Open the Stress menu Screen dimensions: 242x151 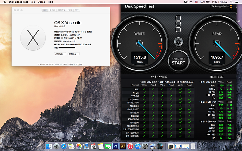click(x=41, y=2)
